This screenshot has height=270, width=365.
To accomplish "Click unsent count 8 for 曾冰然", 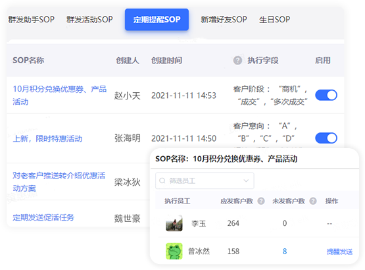I will [285, 252].
